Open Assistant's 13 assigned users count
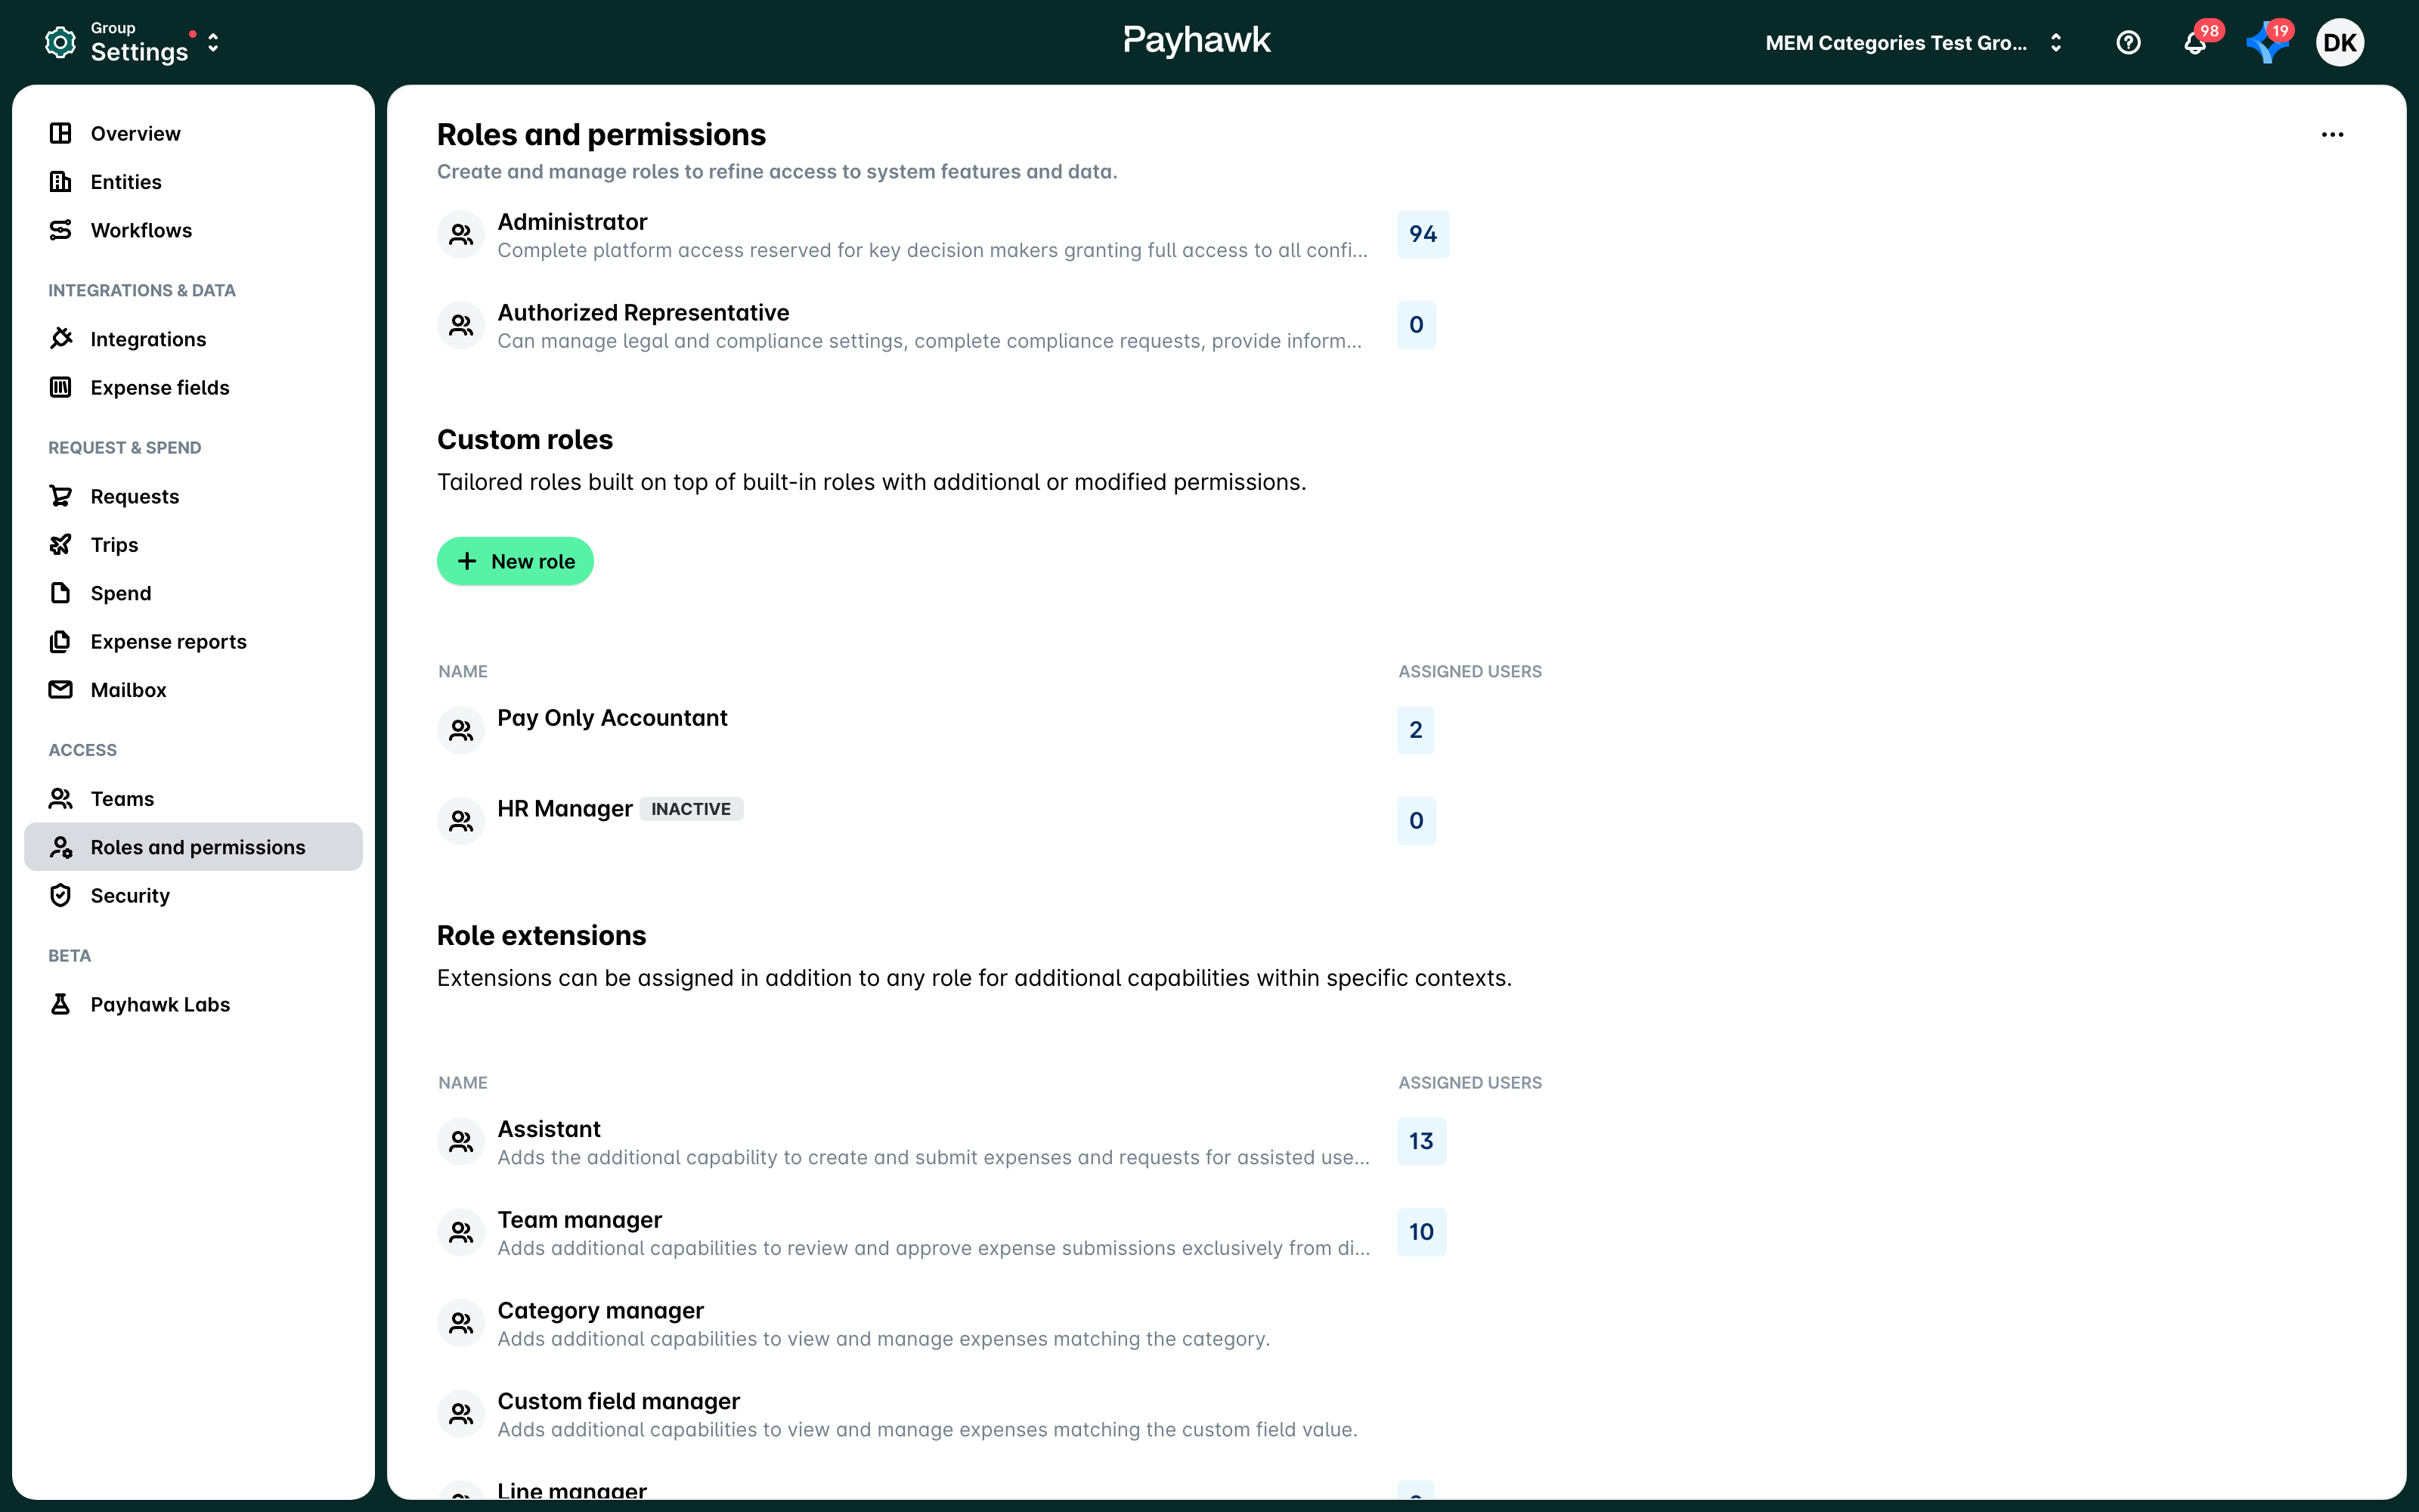 tap(1421, 1141)
